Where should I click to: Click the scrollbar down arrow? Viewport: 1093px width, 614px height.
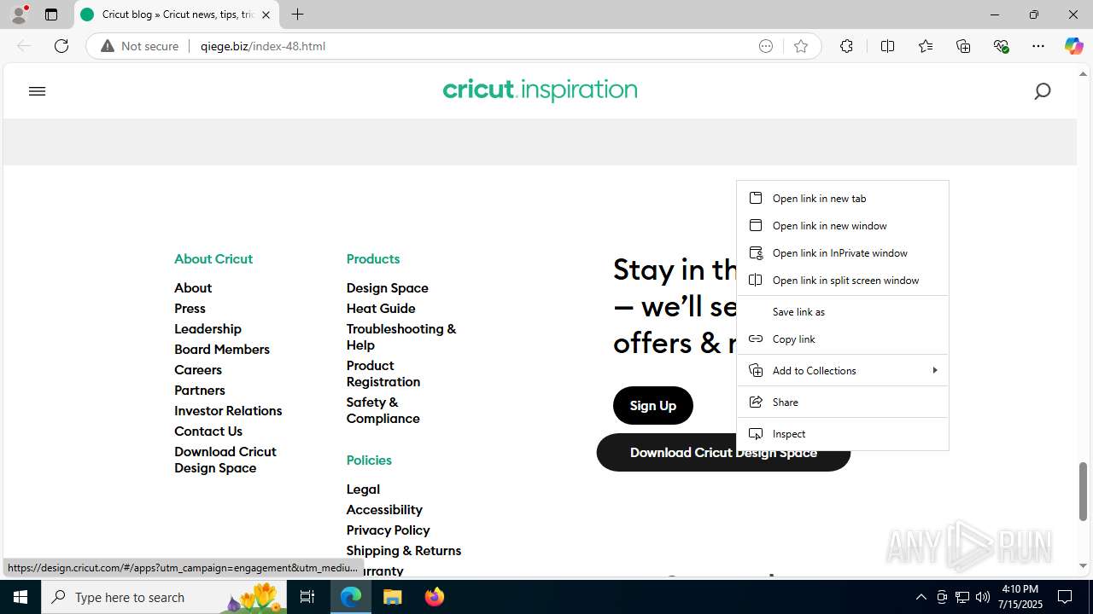(1083, 565)
